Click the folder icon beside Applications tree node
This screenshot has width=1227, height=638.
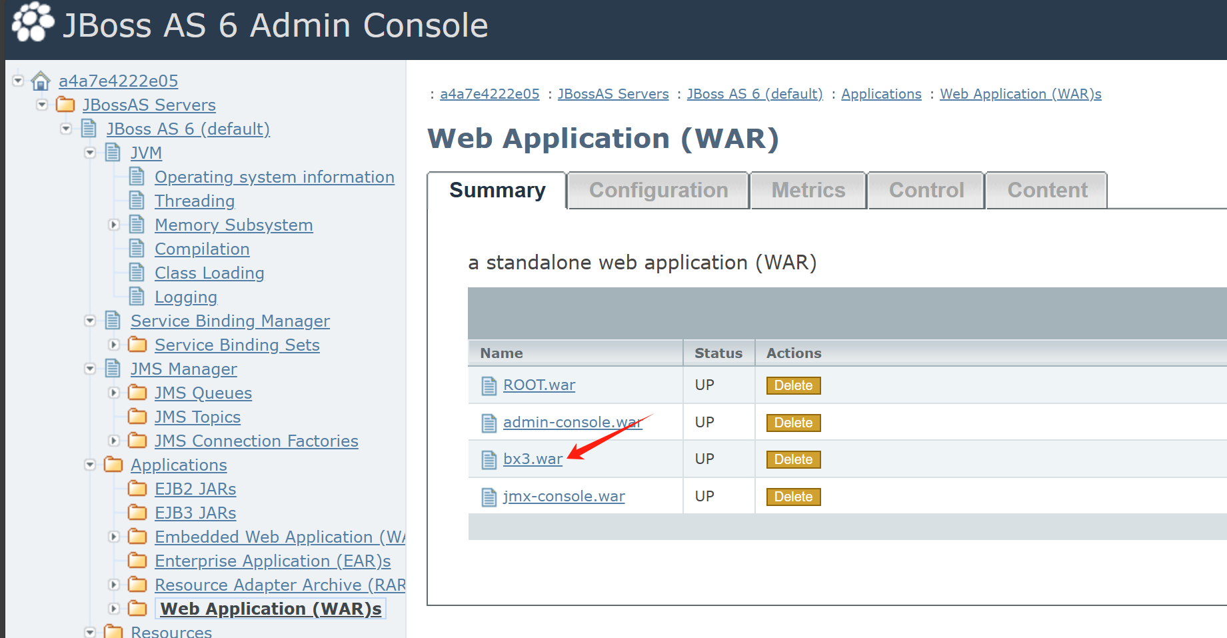[x=113, y=465]
